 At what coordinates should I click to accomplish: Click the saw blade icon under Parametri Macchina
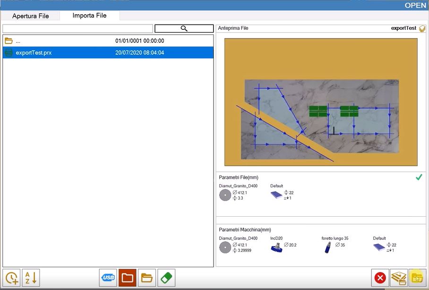coord(225,247)
